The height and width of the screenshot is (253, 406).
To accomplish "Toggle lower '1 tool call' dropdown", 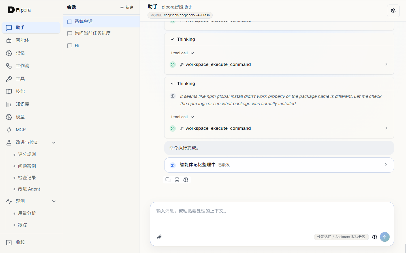I will click(x=182, y=117).
